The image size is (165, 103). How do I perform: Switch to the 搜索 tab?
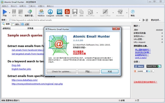pos(6,24)
